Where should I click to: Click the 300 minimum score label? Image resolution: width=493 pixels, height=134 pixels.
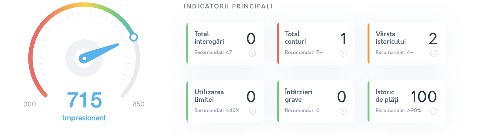tap(30, 104)
